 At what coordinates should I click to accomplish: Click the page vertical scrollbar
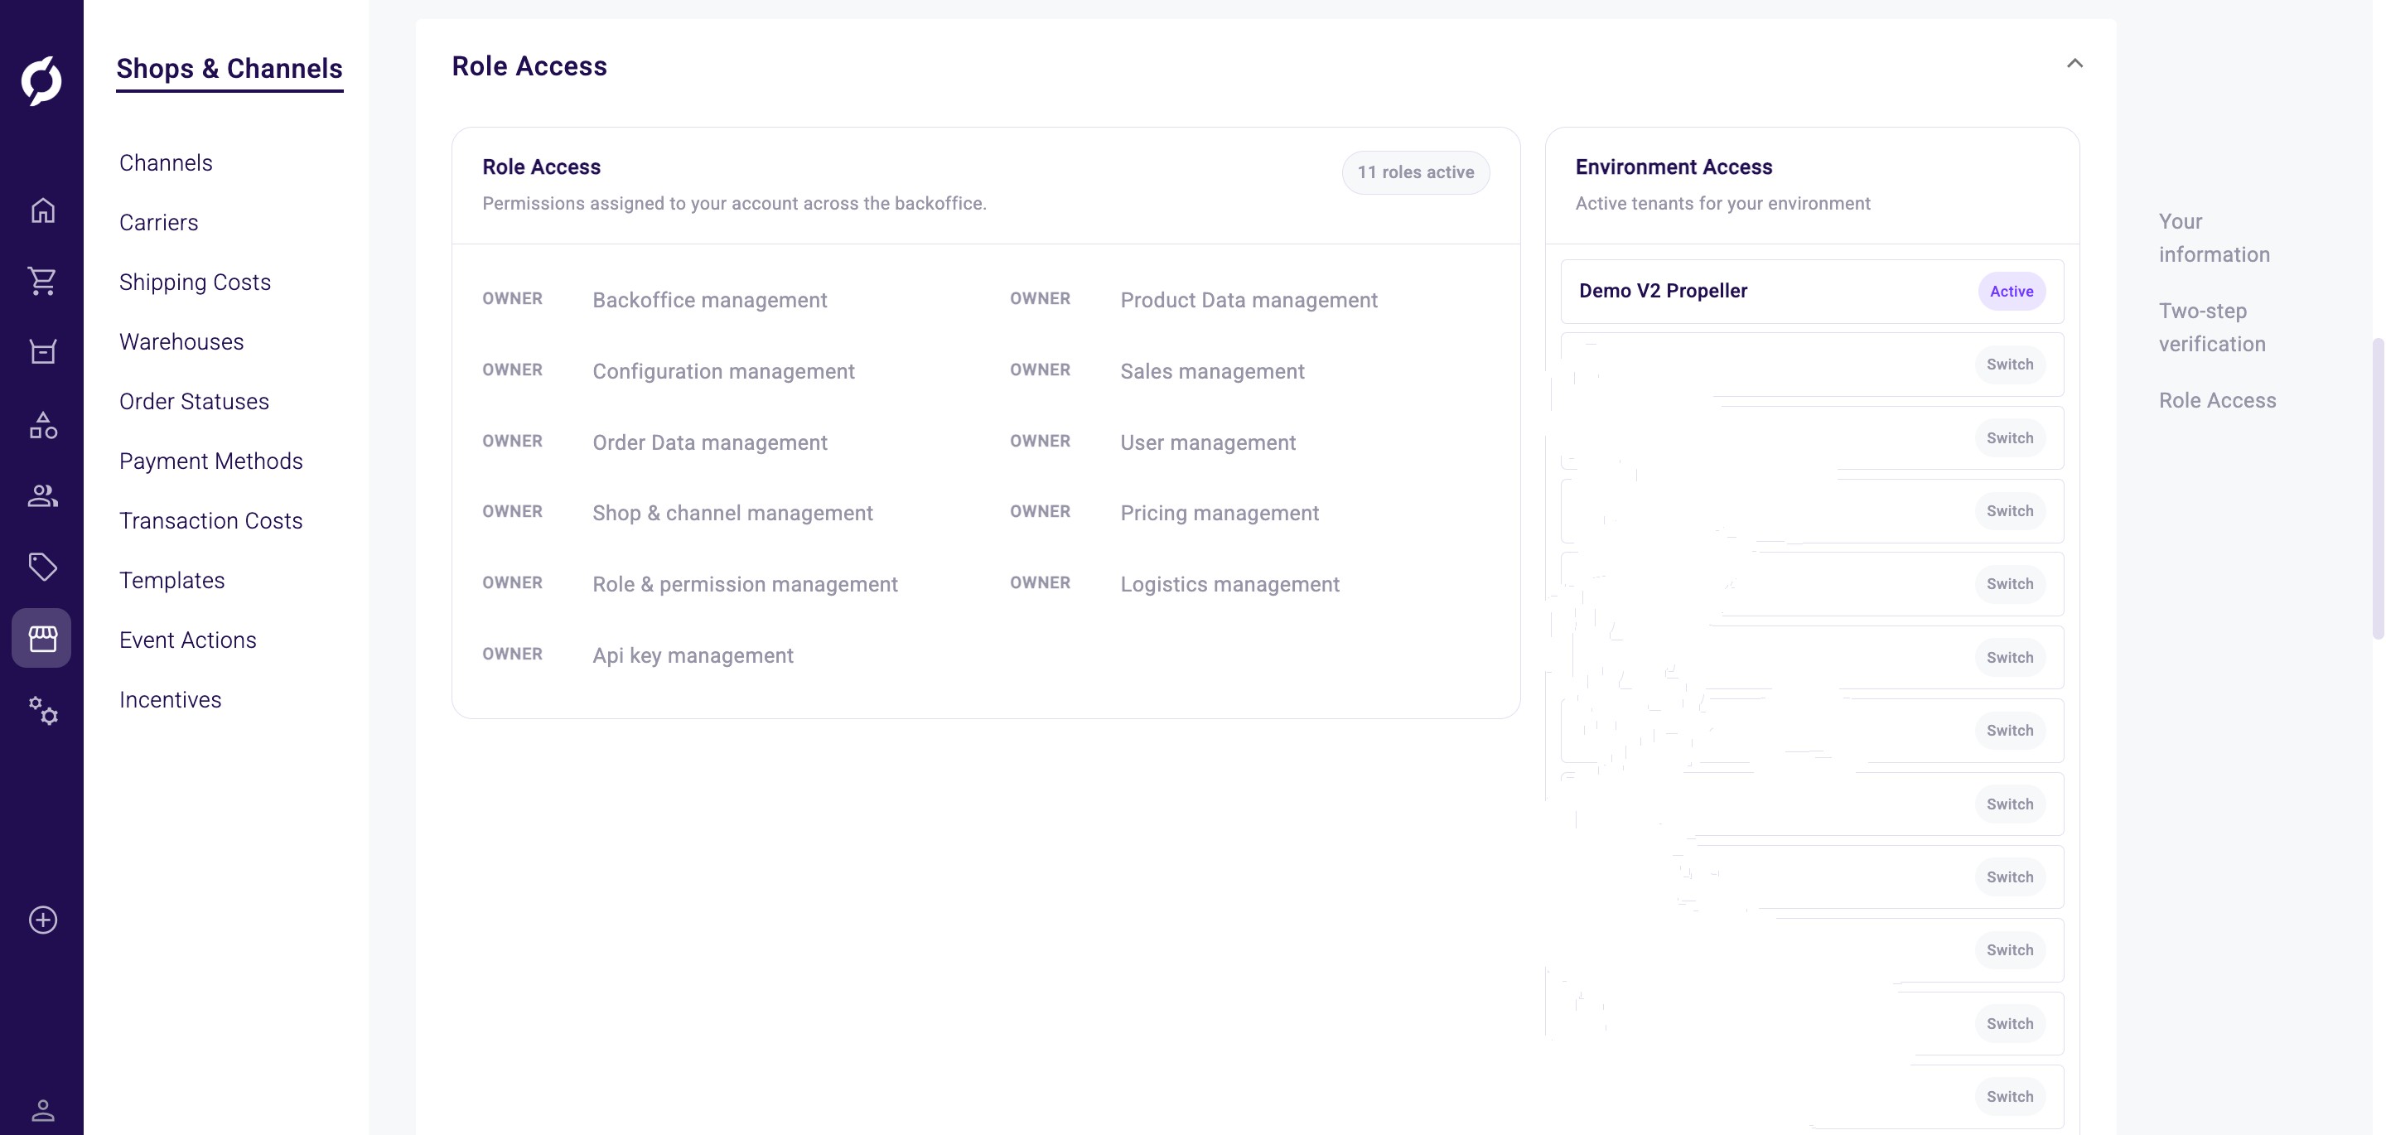2378,488
